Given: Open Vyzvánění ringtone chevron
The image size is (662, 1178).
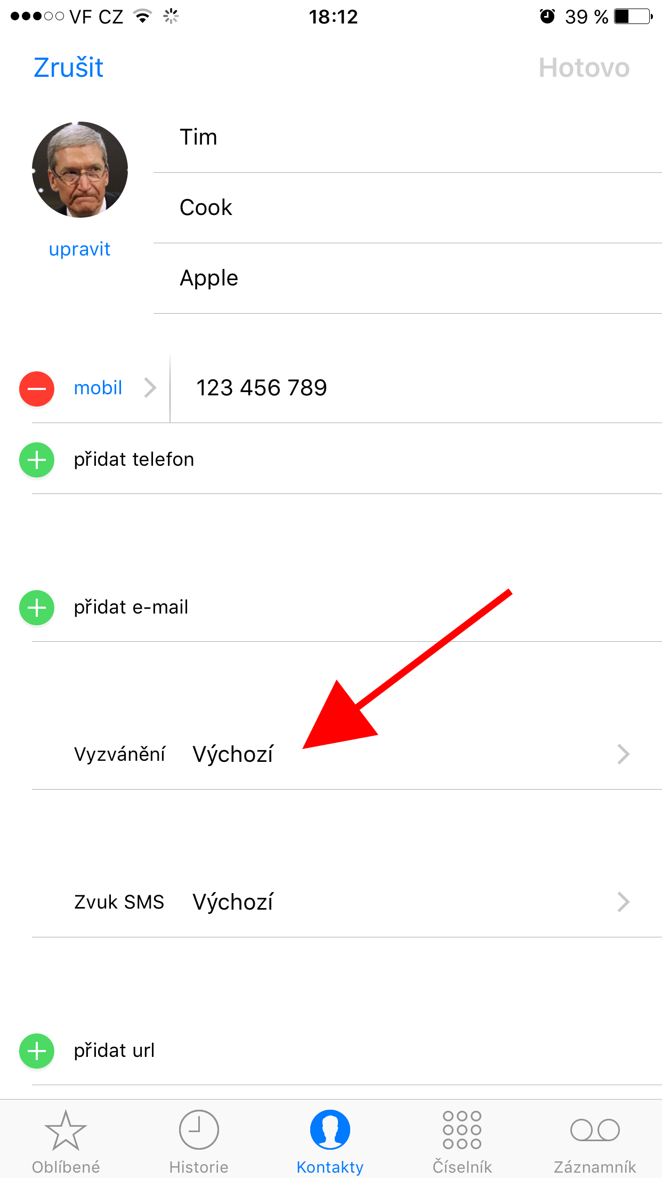Looking at the screenshot, I should point(624,754).
